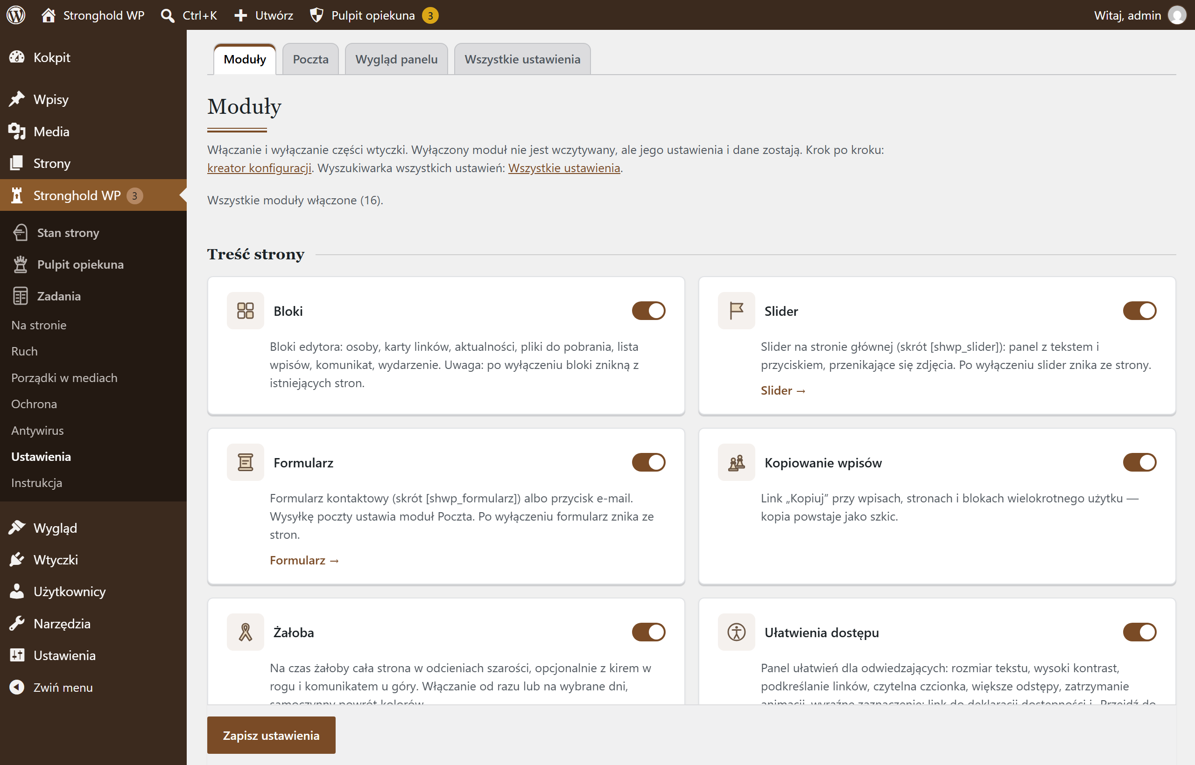Image resolution: width=1195 pixels, height=765 pixels.
Task: Open the Wszystkie ustawienia tab
Action: 522,59
